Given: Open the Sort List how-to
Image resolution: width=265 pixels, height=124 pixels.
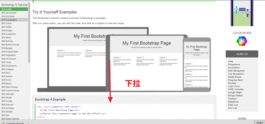Looking at the screenshot, I should pyautogui.click(x=232, y=108).
